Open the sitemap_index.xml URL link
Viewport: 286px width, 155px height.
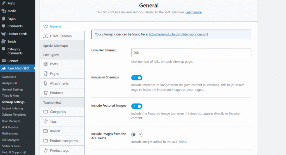(x=178, y=34)
